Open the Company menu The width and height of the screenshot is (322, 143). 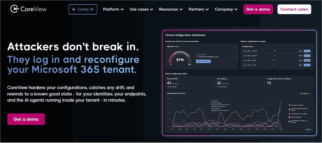point(226,9)
